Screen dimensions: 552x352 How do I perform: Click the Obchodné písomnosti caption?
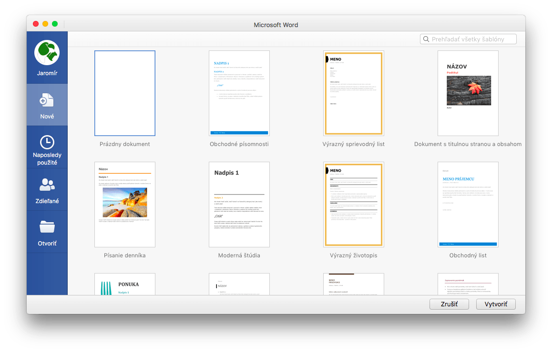click(239, 144)
